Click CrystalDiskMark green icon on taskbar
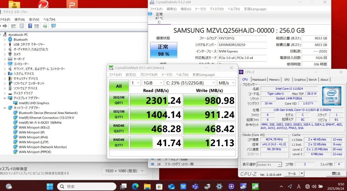 (255, 186)
